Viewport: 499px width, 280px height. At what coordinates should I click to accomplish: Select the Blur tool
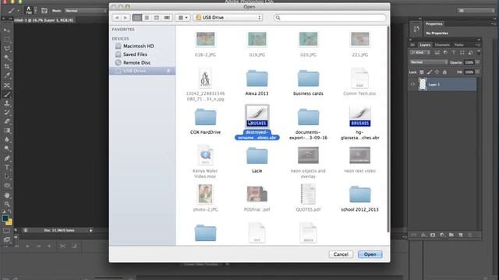[x=7, y=139]
